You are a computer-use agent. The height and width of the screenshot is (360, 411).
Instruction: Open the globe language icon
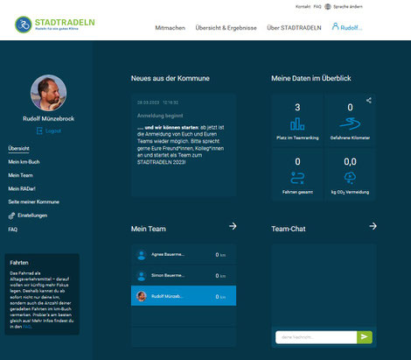(x=328, y=6)
